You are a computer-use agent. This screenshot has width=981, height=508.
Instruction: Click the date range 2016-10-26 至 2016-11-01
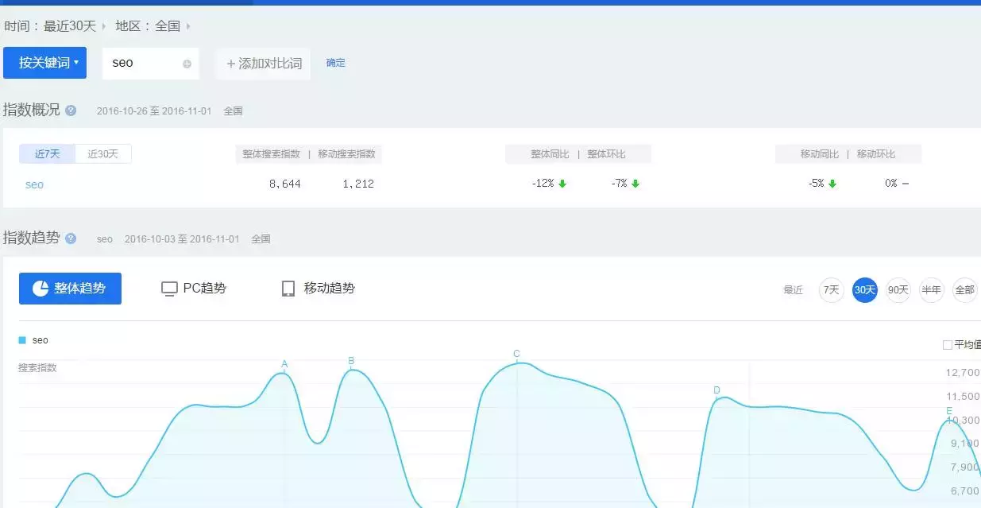154,111
